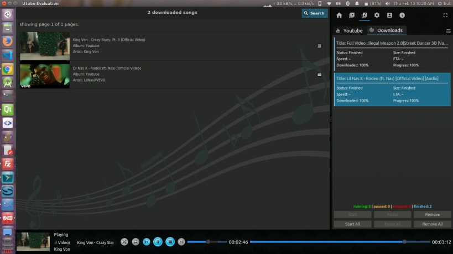The image size is (453, 254).
Task: Click the Remove All button
Action: click(x=432, y=224)
